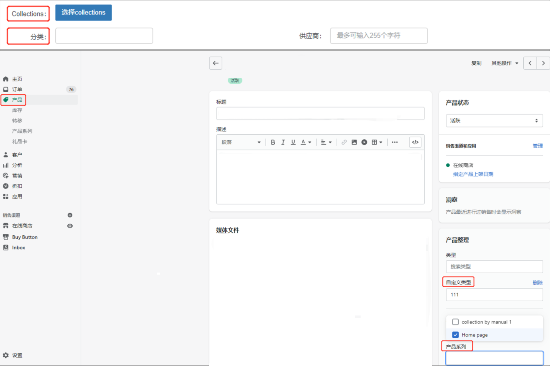Viewport: 550px width, 366px height.
Task: Insert a link in the description
Action: (344, 142)
